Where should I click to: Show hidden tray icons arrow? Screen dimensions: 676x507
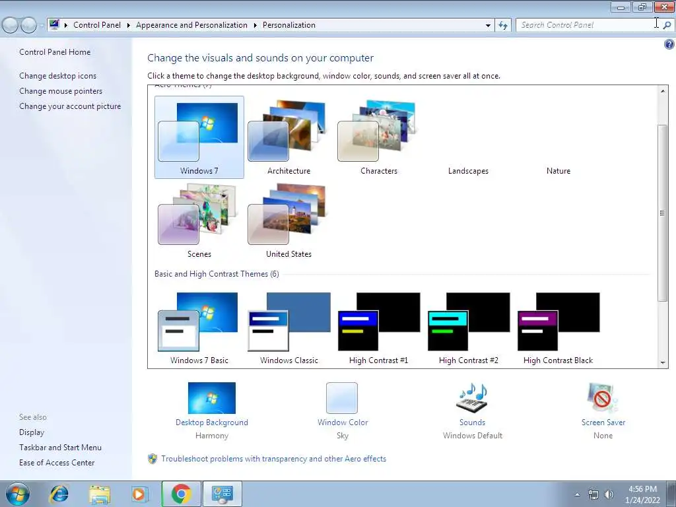point(577,494)
